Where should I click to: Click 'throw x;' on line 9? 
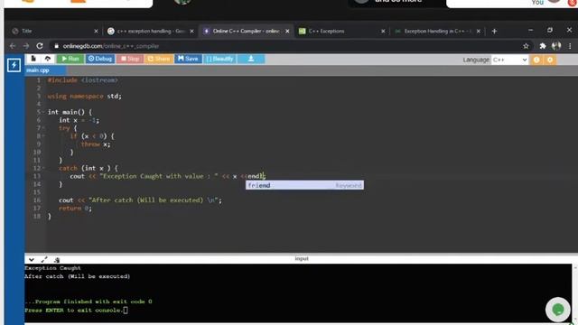[96, 144]
